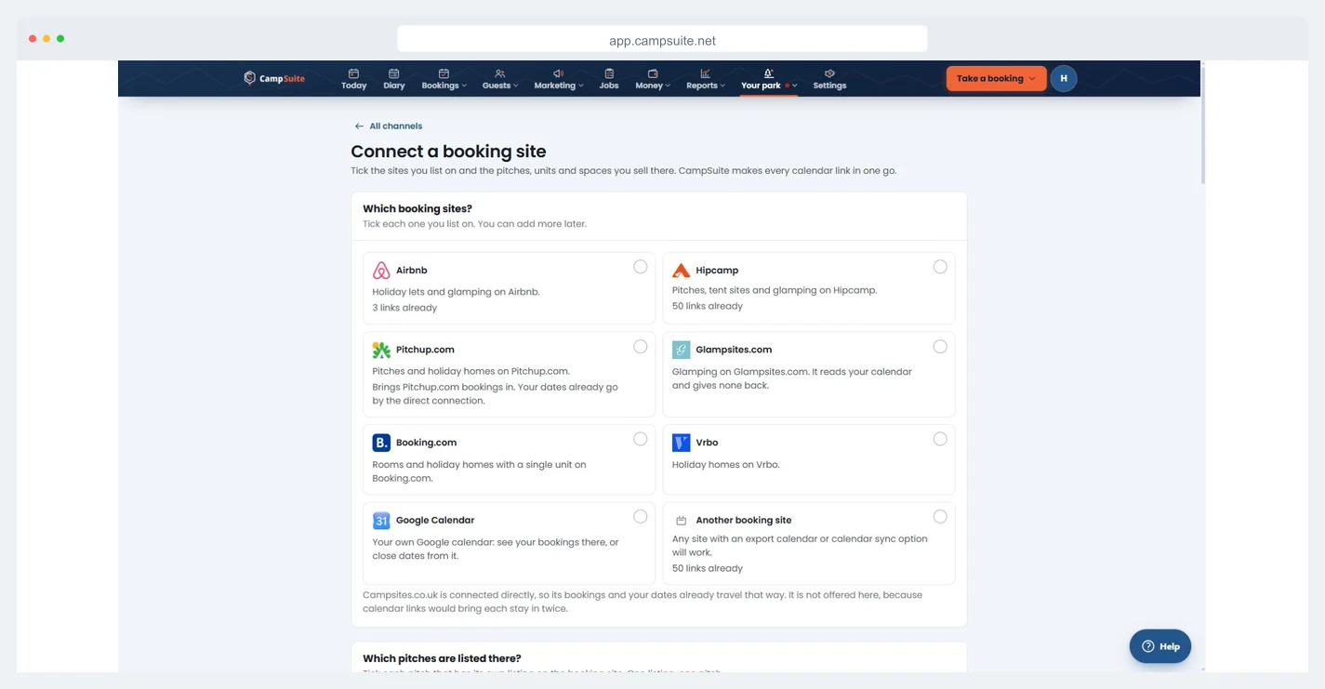
Task: Click the Google Calendar 31 icon
Action: pos(381,521)
